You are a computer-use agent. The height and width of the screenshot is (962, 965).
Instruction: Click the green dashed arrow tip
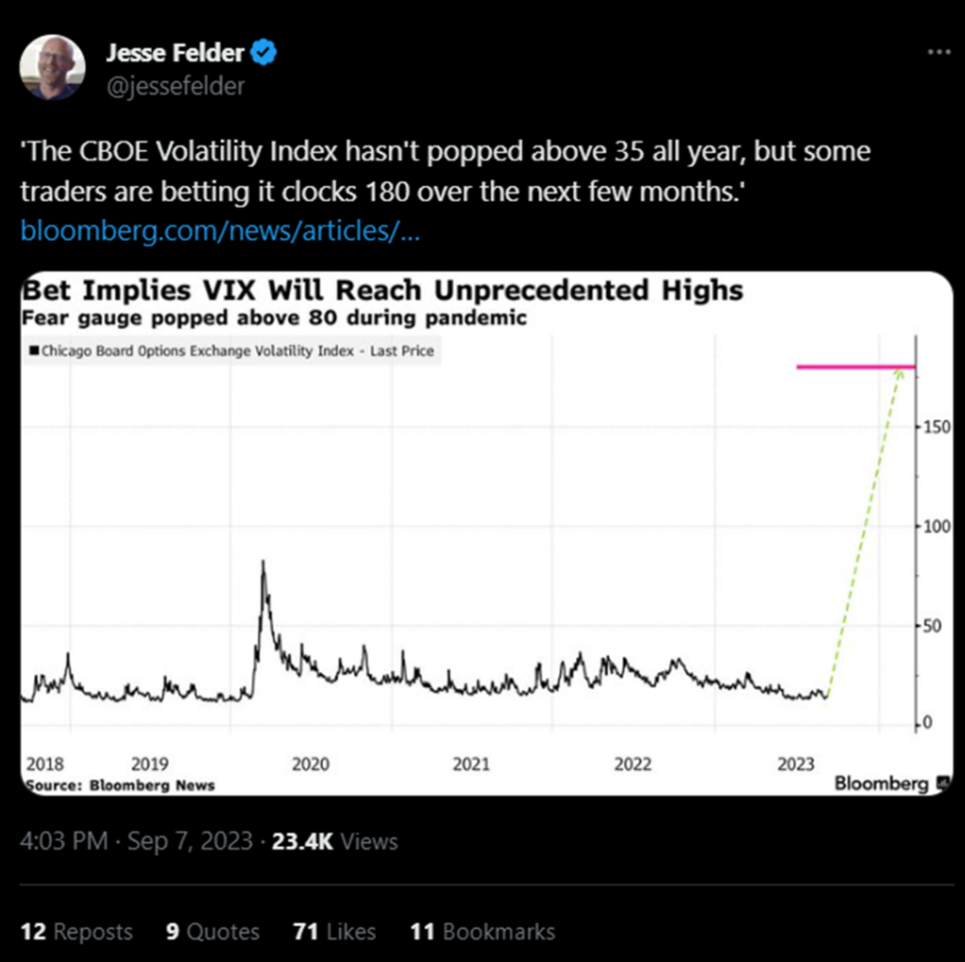coord(899,373)
